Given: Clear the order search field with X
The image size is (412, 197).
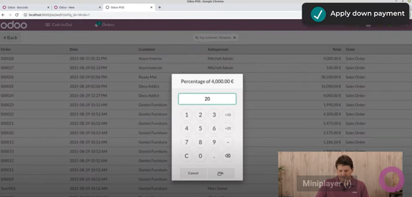Looking at the screenshot, I should coord(235,37).
